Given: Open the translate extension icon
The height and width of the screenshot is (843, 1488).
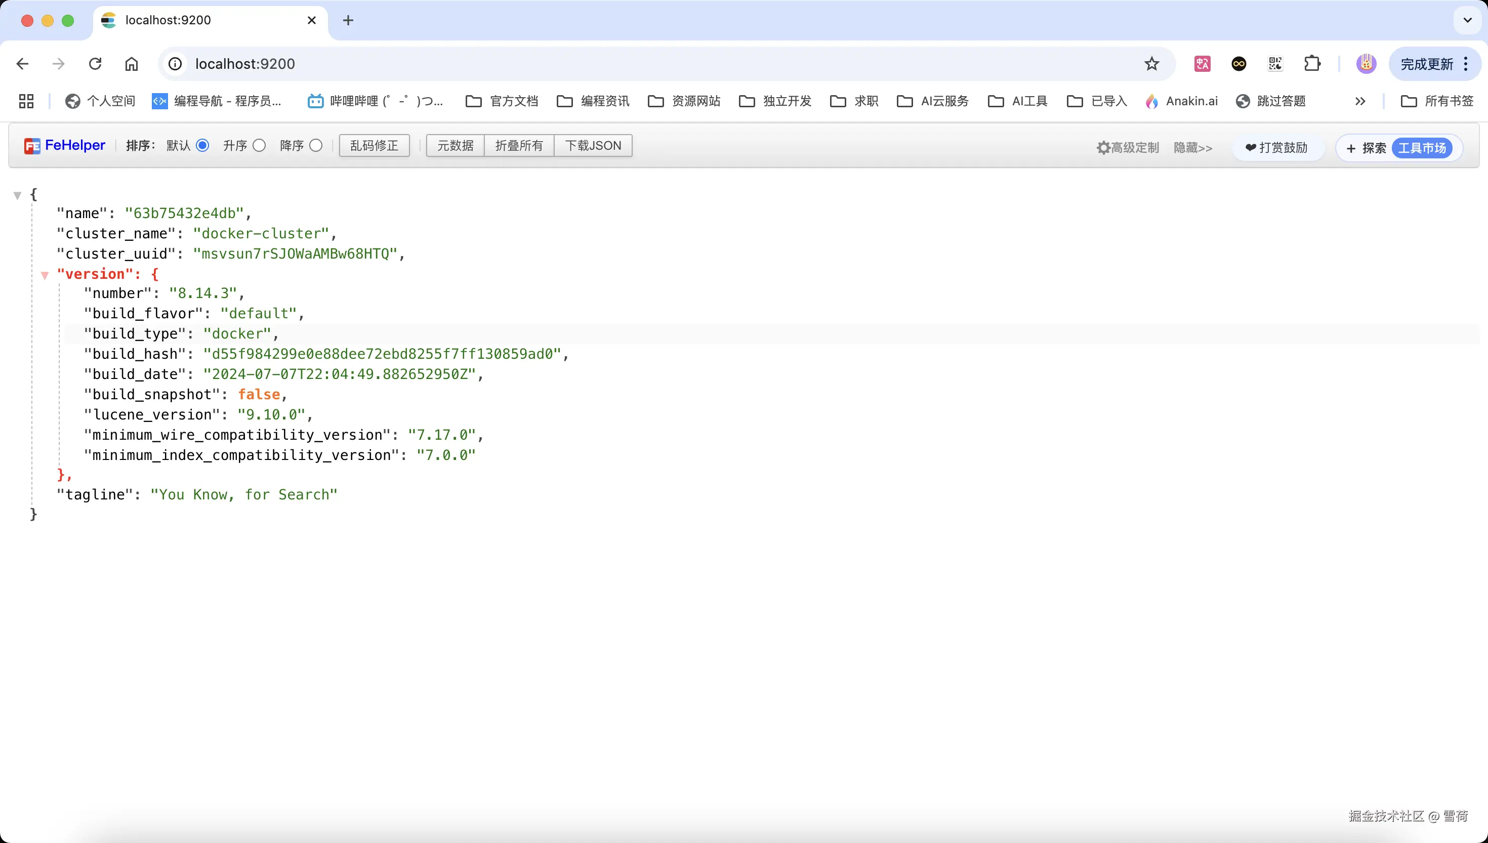Looking at the screenshot, I should [x=1203, y=64].
